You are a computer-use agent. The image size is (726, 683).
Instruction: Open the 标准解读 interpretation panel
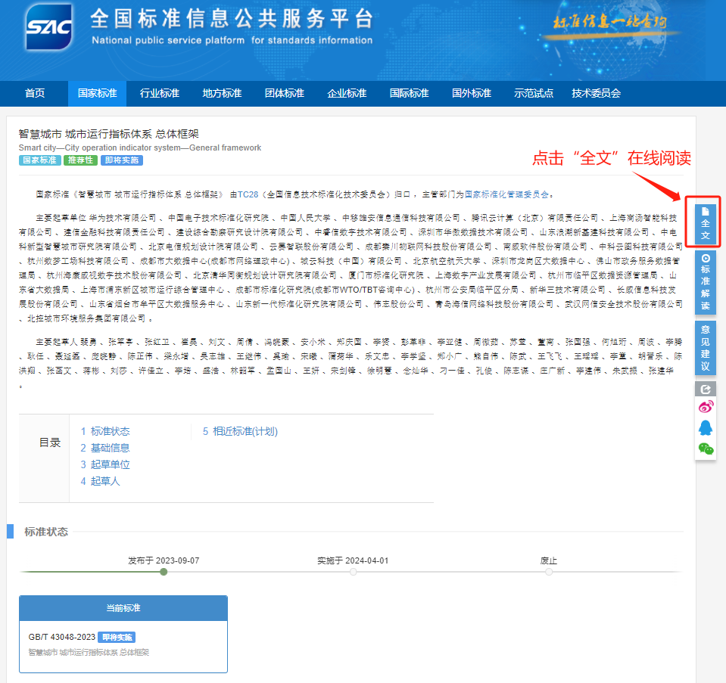(x=705, y=281)
